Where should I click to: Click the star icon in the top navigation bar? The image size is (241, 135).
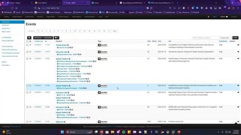(x=208, y=16)
